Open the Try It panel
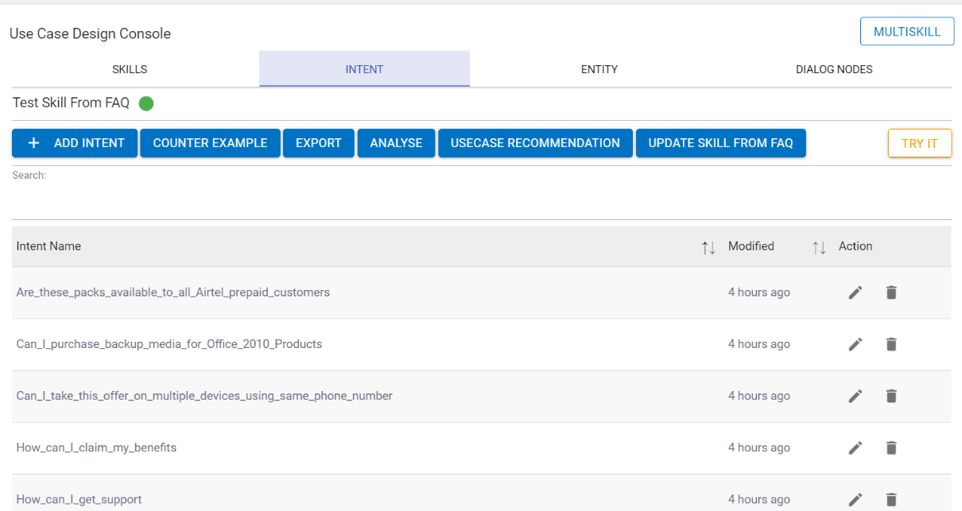 point(920,143)
